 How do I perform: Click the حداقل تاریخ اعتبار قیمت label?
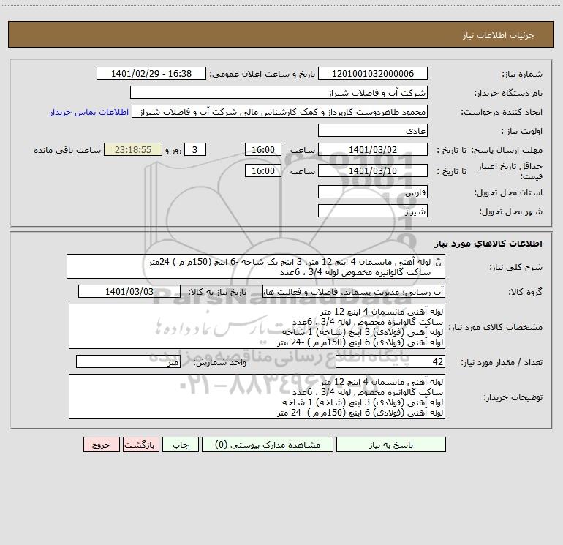(510, 171)
